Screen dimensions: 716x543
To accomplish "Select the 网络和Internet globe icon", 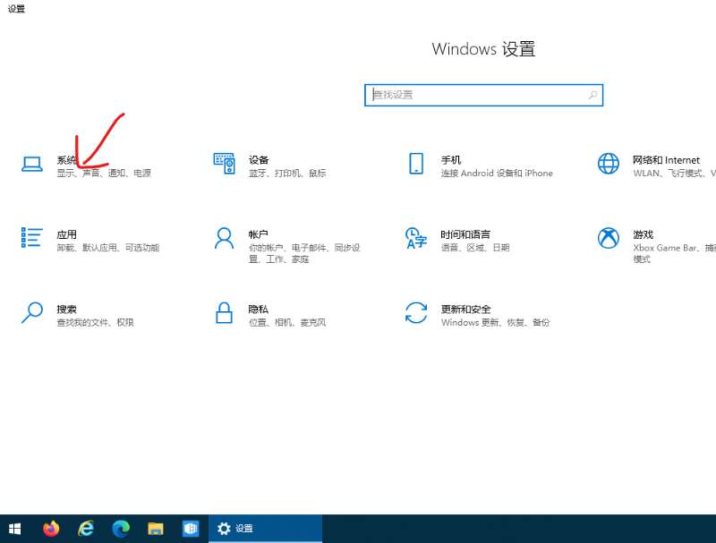I will coord(609,165).
